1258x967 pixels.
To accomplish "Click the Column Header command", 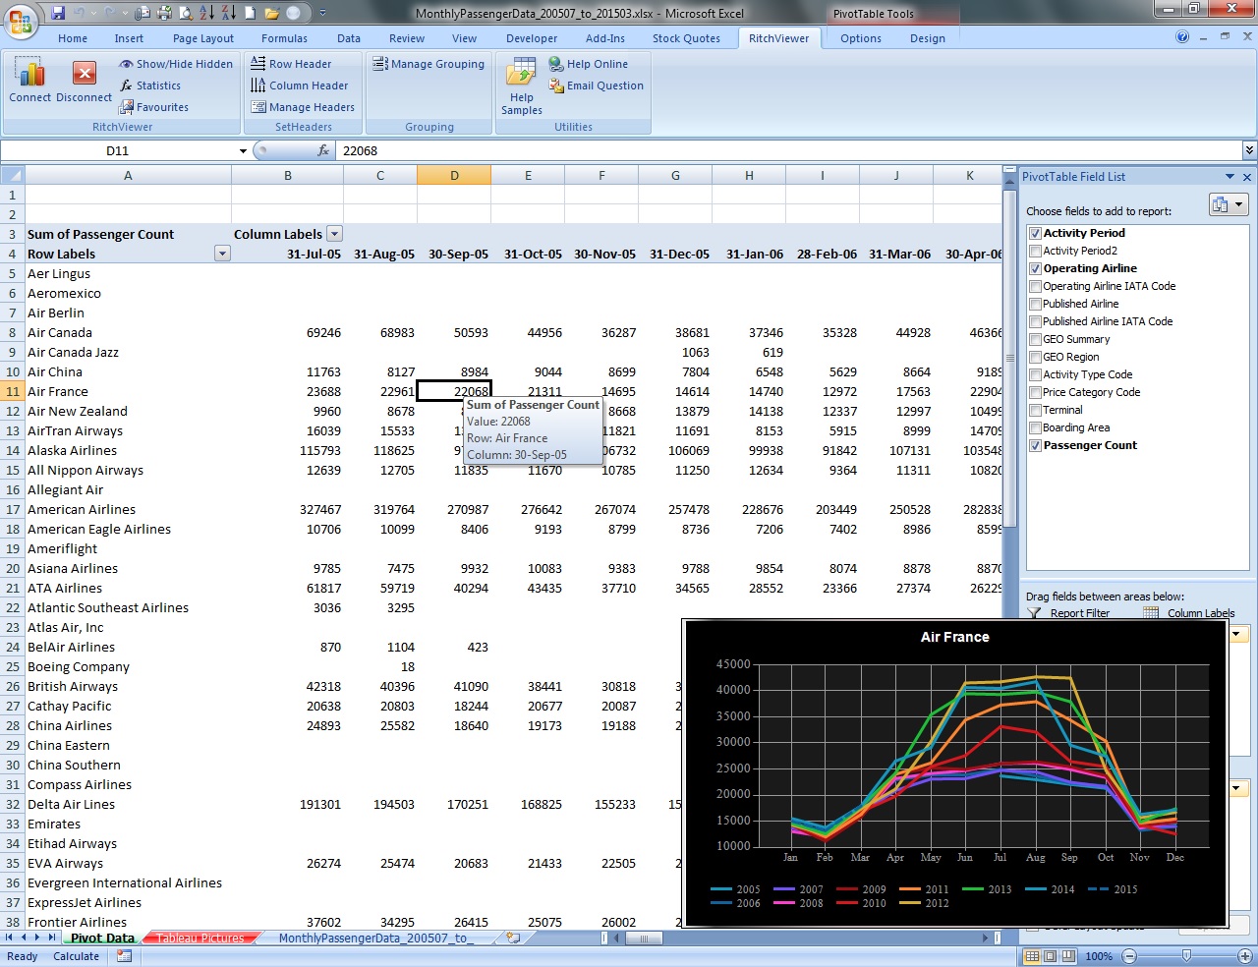I will point(300,85).
